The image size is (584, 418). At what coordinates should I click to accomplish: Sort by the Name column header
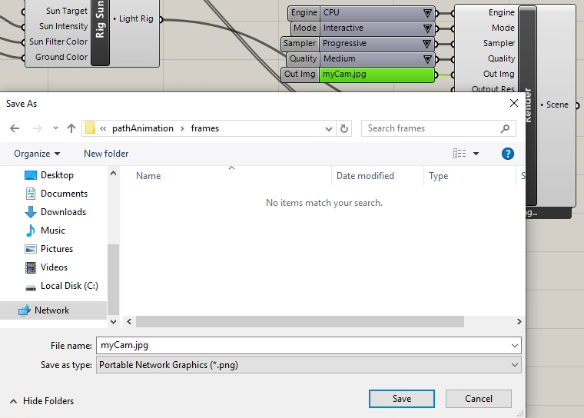click(148, 176)
